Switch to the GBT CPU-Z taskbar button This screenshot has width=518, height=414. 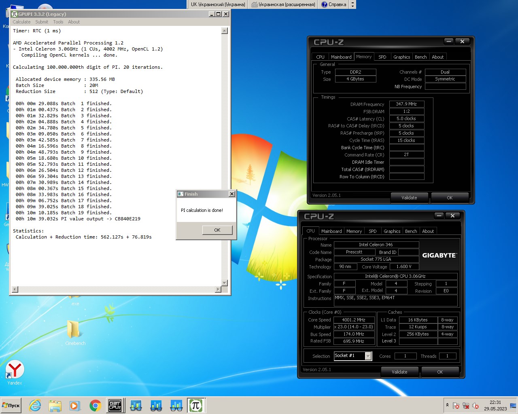click(115, 406)
